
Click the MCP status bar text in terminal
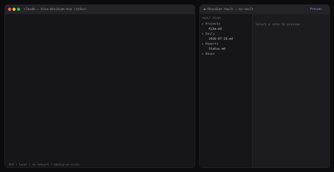tap(44, 165)
